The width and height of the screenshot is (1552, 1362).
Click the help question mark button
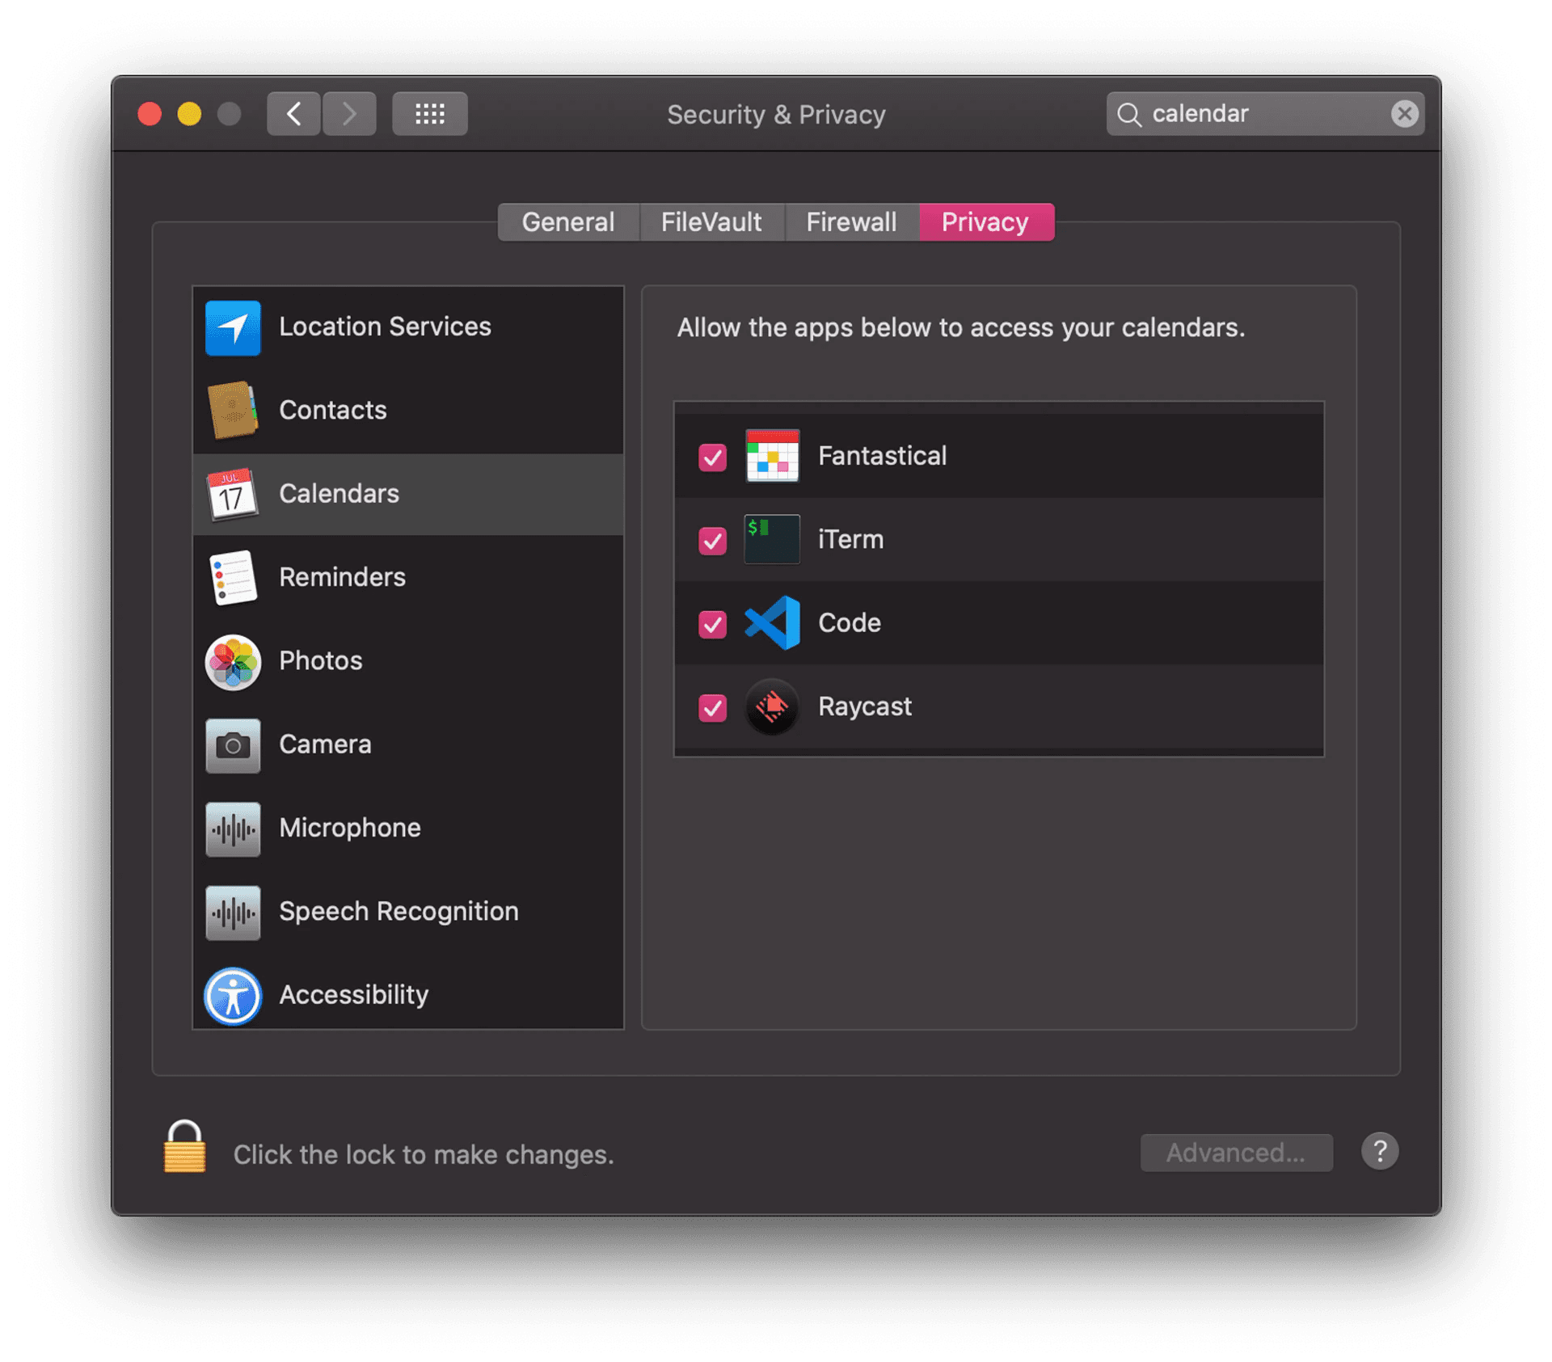coord(1380,1152)
